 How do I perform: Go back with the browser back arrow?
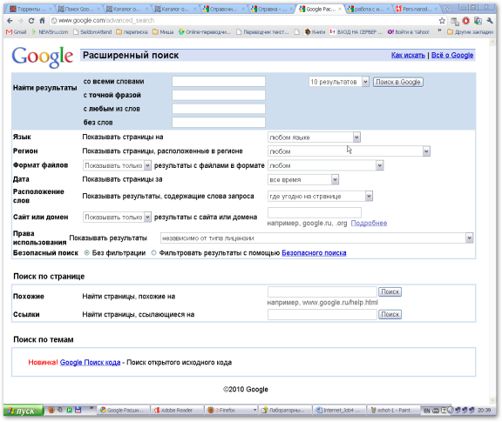coord(10,21)
